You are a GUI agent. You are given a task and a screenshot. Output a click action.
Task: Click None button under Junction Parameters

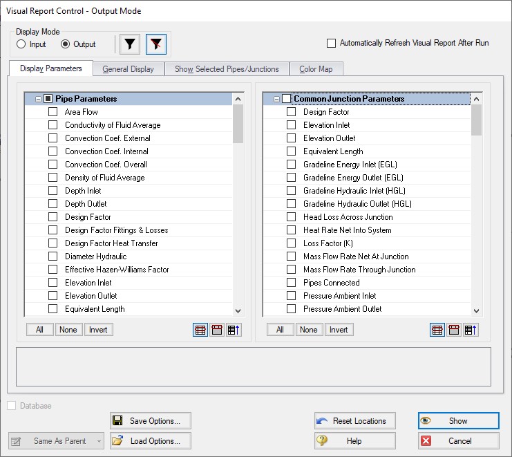[x=309, y=330]
